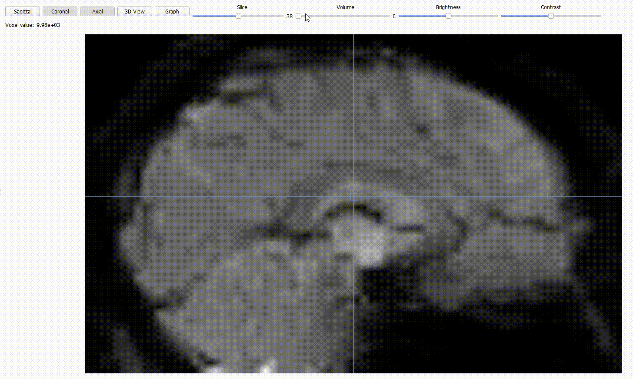Click the Brightness label above the slider
The width and height of the screenshot is (633, 379).
pos(448,7)
